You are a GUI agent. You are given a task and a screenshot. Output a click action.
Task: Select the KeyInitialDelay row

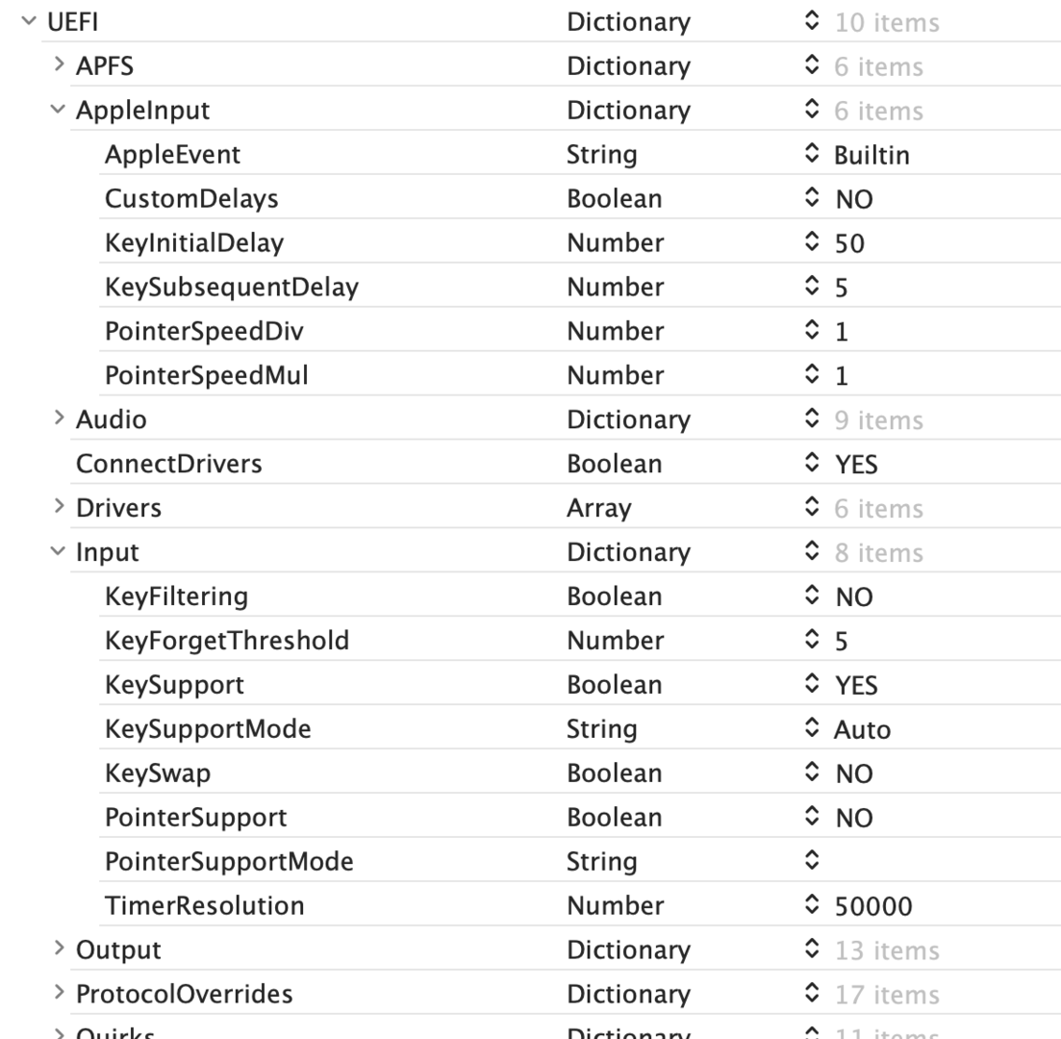pos(194,243)
